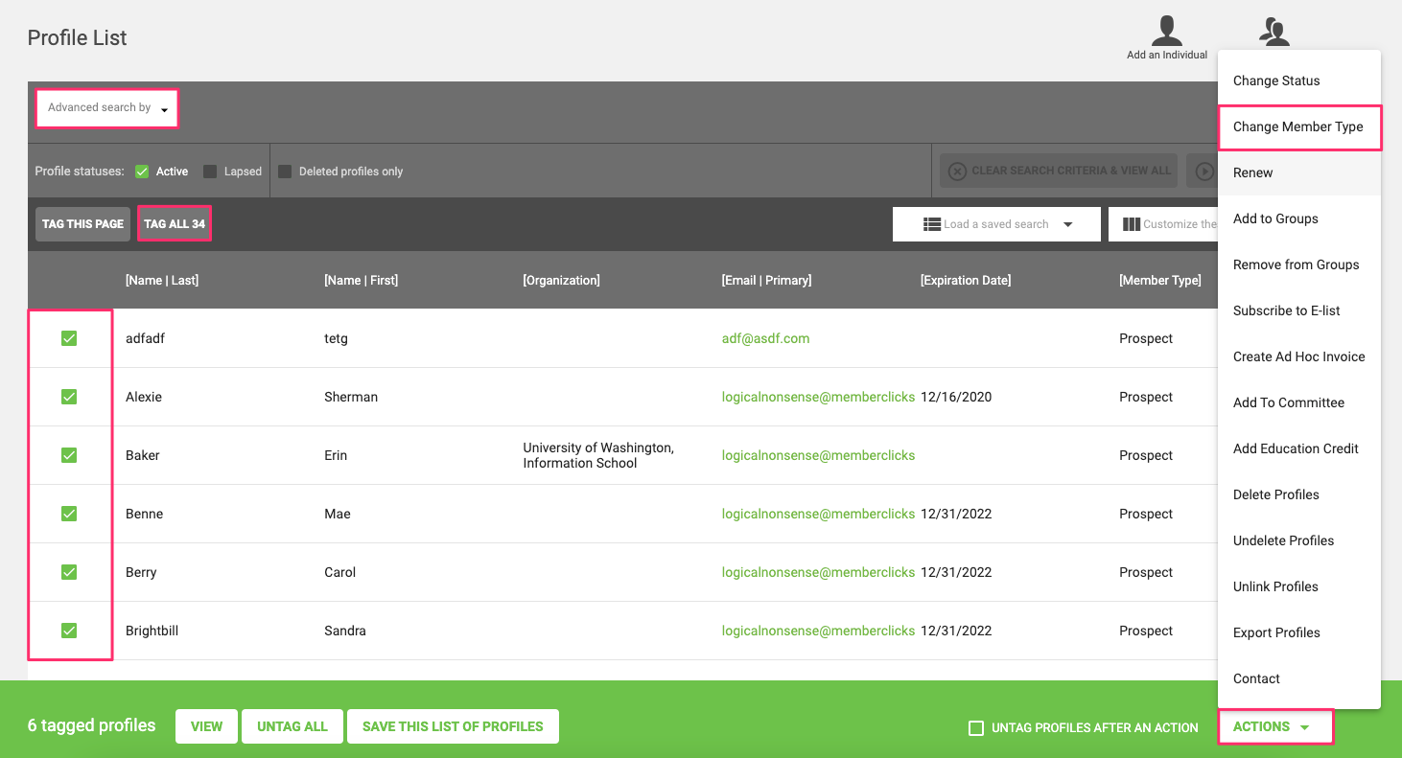Untag the Benne Mae checkbox
Viewport: 1402px width, 758px height.
69,514
